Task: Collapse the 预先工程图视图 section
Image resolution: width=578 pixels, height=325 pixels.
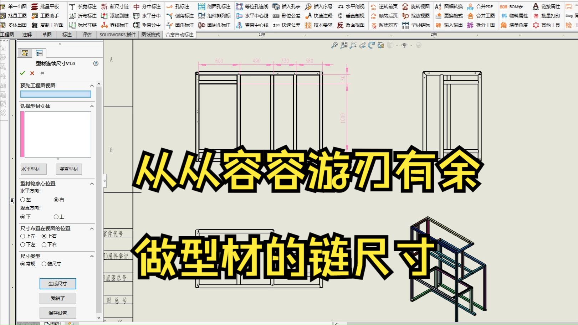Action: point(92,86)
